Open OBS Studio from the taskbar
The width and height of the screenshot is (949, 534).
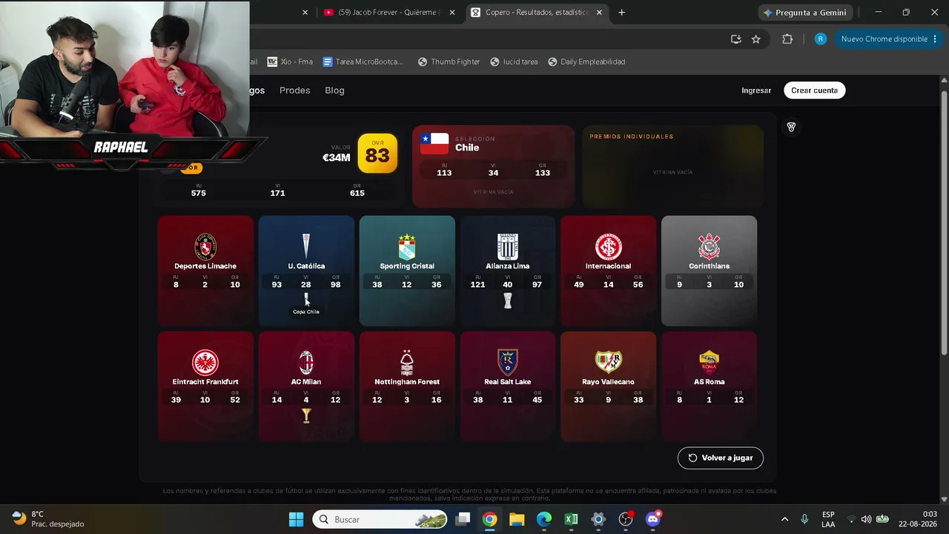(626, 519)
